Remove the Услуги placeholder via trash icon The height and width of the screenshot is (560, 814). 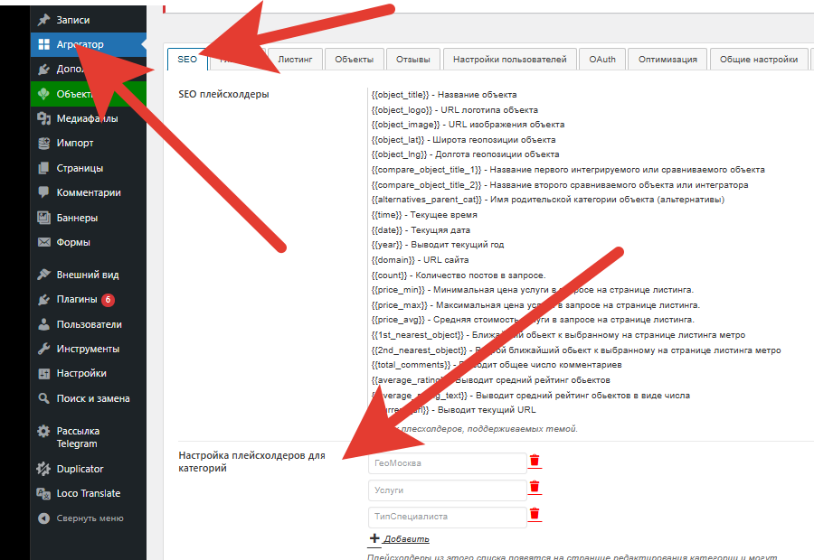coord(535,488)
